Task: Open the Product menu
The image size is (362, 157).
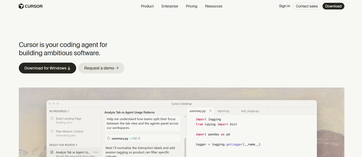Action: click(147, 6)
